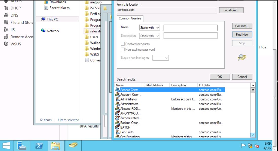Click search results scrollbar down arrow

coord(253,135)
